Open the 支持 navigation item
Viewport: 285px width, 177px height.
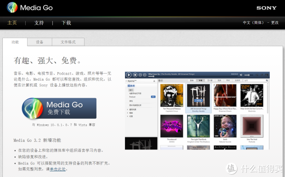click(x=39, y=23)
